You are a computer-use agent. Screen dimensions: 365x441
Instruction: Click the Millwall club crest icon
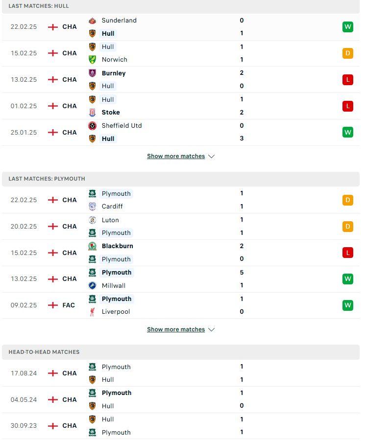[92, 286]
